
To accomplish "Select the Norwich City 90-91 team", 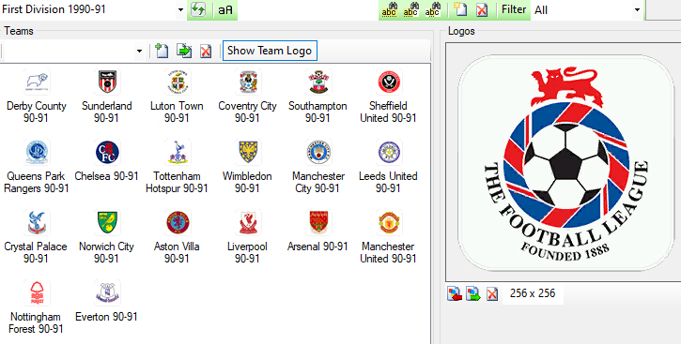I will click(107, 237).
